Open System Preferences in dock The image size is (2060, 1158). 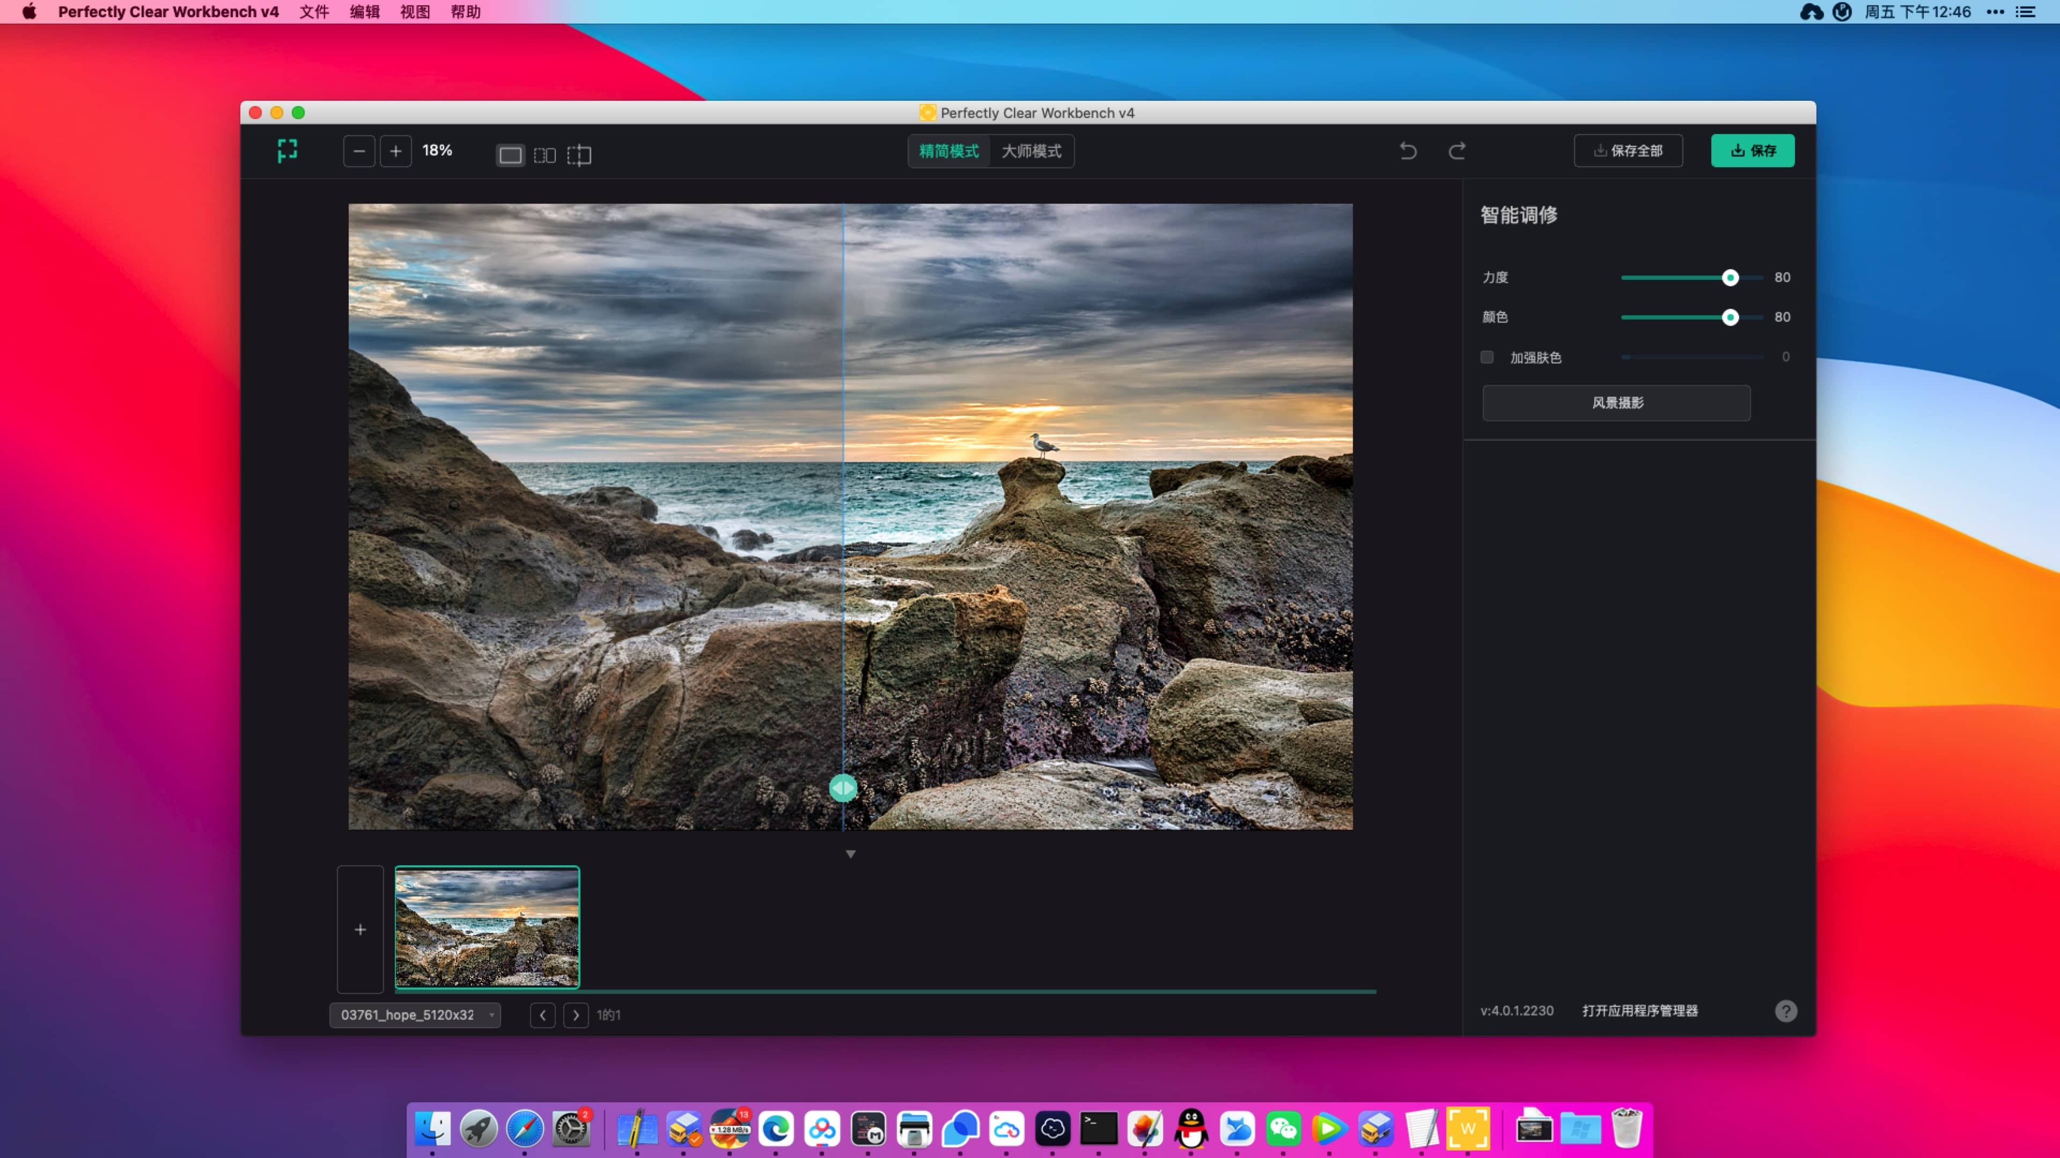[572, 1129]
